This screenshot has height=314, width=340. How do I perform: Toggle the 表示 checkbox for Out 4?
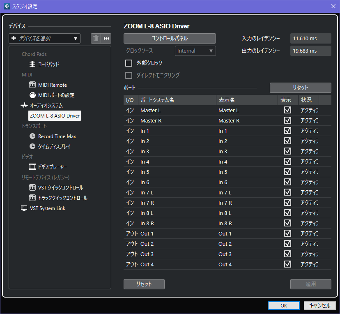pos(287,264)
